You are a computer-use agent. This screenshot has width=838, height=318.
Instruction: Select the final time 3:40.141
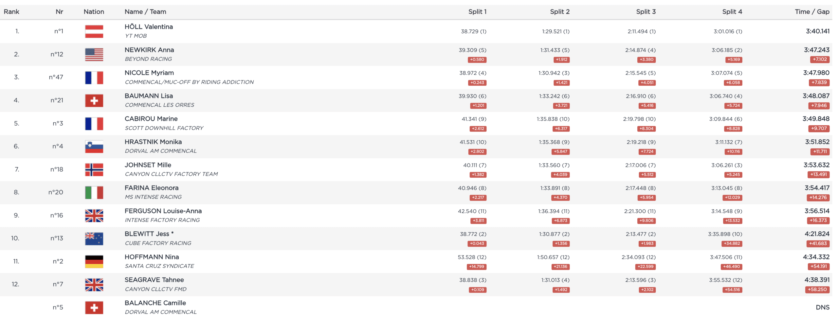[x=817, y=31]
